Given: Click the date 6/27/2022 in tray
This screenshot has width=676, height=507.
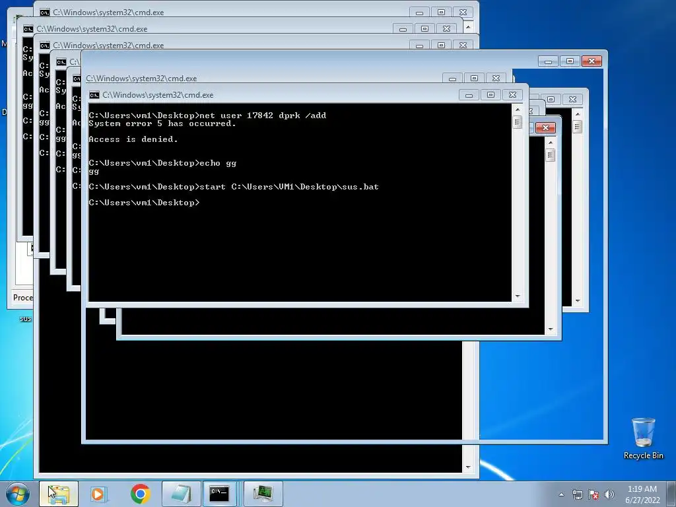Looking at the screenshot, I should (642, 500).
